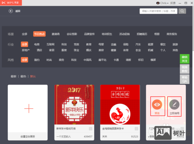Select the 电商 industry filter
194x144 pixels.
[37, 45]
